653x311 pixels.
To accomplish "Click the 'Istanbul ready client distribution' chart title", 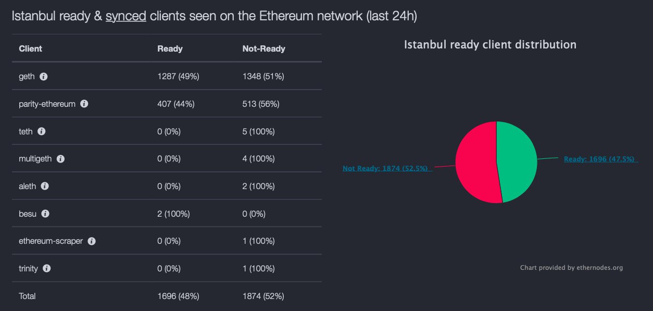I will tap(490, 45).
